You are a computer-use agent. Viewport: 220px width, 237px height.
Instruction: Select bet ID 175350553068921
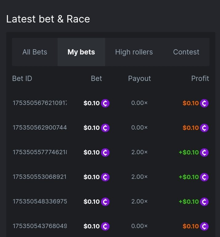[40, 177]
